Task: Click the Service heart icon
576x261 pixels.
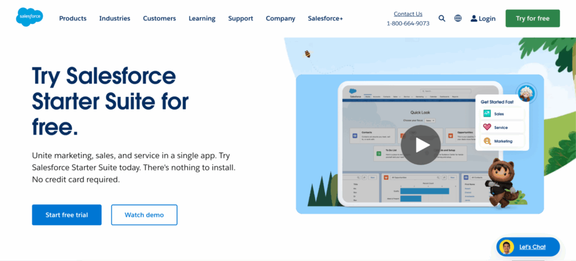Action: click(487, 127)
